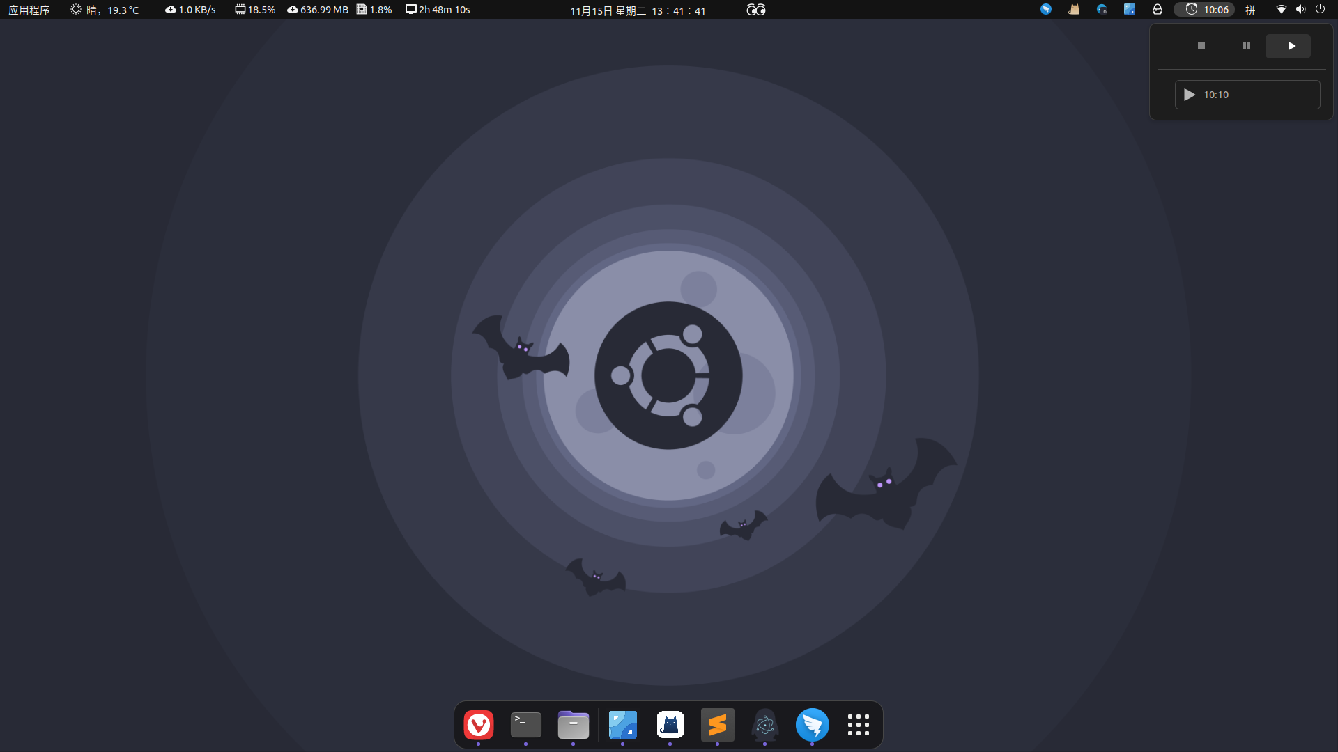1338x752 pixels.
Task: Open the date and time calendar menu
Action: pos(638,10)
